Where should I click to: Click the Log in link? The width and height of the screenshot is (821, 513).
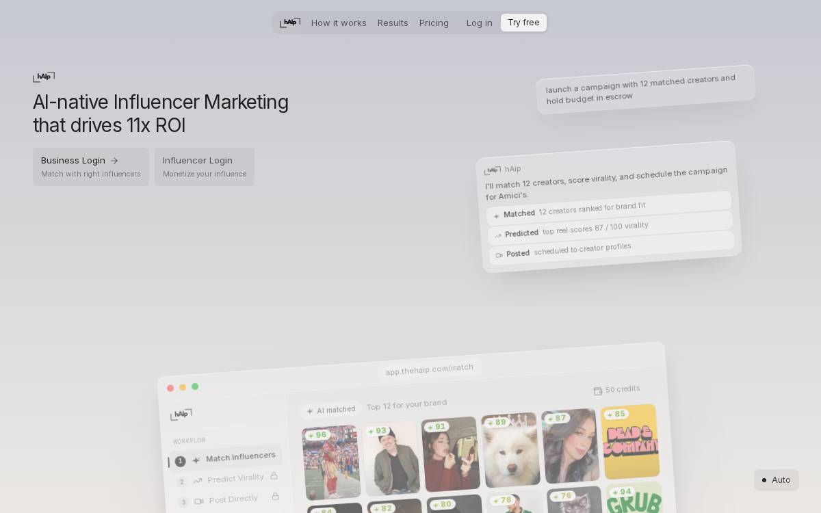479,23
